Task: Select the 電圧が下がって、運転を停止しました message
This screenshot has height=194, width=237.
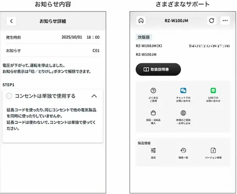Action: click(x=34, y=65)
